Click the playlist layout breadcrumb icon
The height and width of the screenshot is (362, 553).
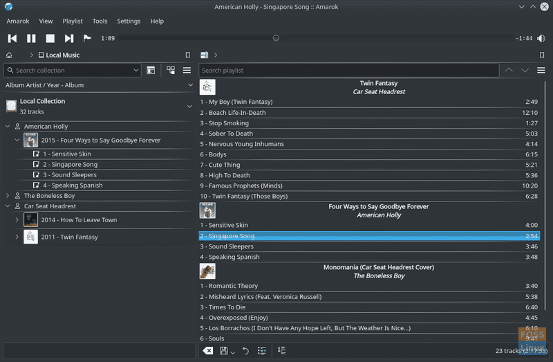click(204, 55)
